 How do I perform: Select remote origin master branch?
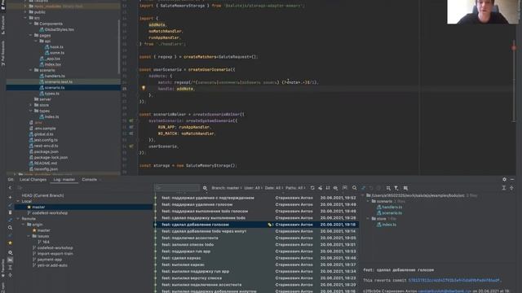click(43, 230)
